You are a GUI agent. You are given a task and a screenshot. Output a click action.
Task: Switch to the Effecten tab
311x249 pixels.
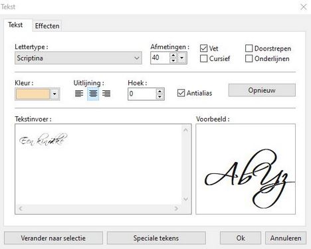tap(47, 26)
